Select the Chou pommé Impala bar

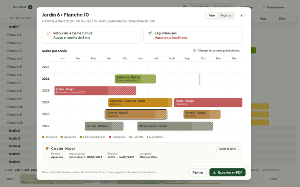[175, 126]
